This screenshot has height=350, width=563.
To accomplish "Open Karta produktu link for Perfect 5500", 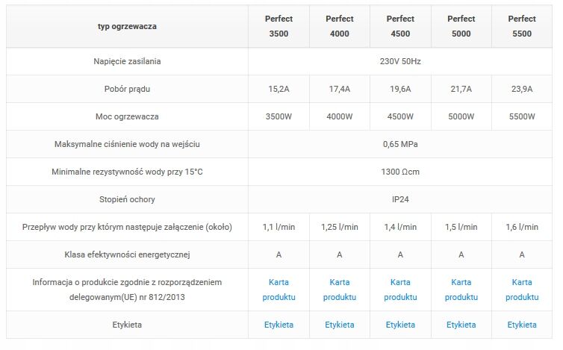I will point(522,290).
